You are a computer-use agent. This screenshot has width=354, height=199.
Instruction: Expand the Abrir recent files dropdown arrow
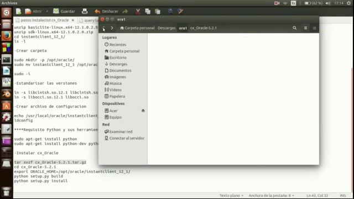(x=47, y=11)
